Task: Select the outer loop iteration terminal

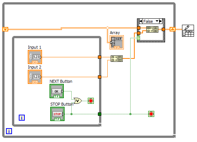Action: 9,131
